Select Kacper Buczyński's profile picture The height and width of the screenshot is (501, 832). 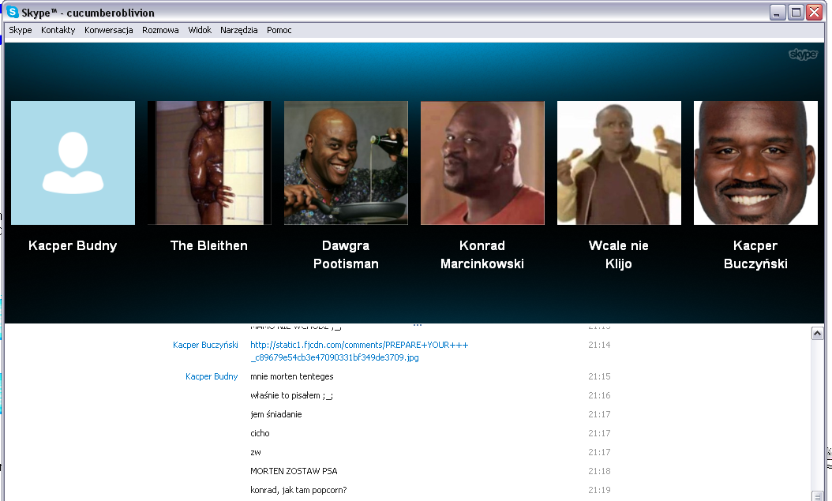(755, 163)
